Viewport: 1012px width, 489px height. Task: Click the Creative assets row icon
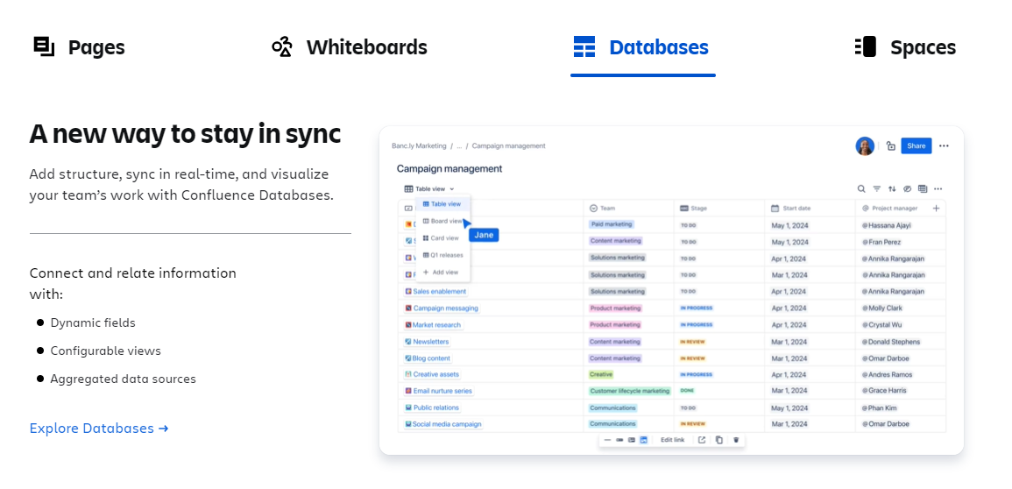coord(408,374)
